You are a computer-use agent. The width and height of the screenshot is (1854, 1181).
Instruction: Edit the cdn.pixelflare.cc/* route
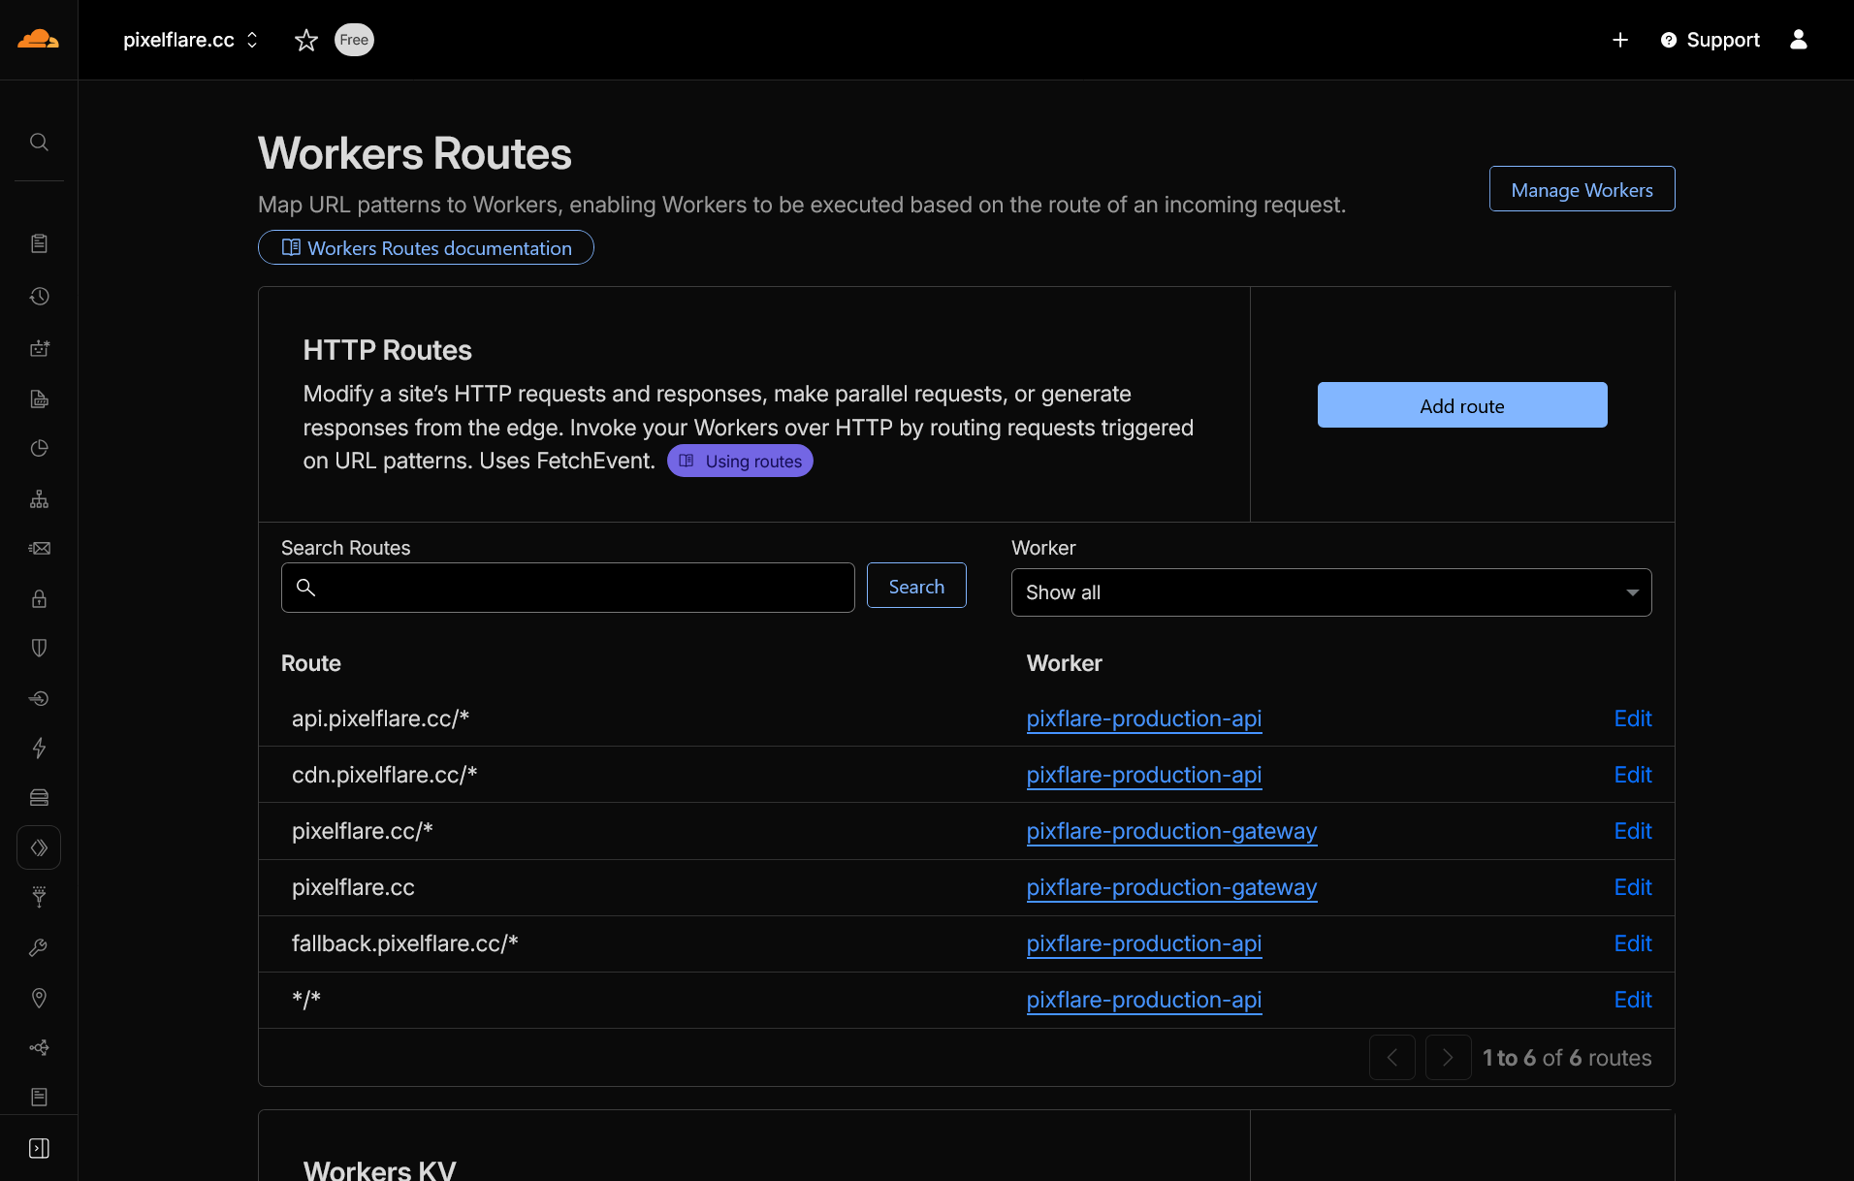tap(1632, 775)
